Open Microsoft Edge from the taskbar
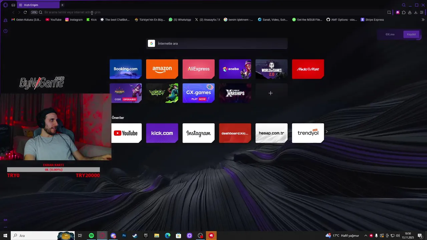Image resolution: width=427 pixels, height=240 pixels. (167, 236)
